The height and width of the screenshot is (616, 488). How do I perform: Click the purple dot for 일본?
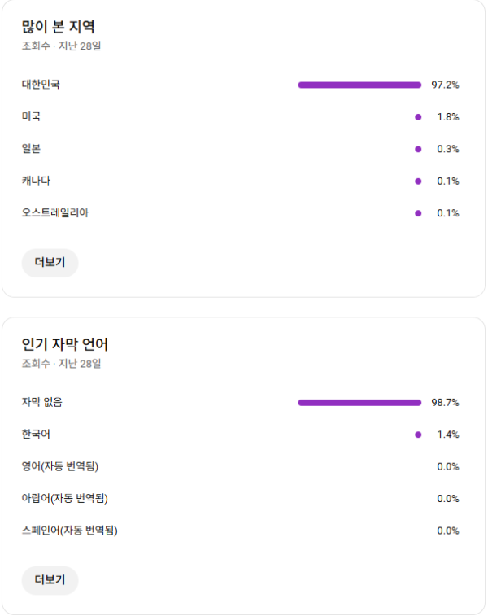click(x=418, y=149)
